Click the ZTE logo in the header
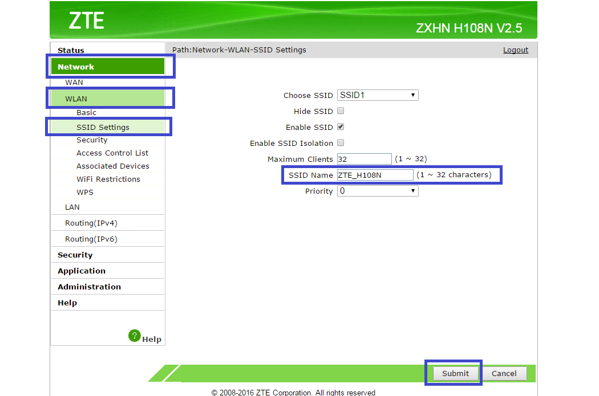Image resolution: width=599 pixels, height=396 pixels. (86, 21)
